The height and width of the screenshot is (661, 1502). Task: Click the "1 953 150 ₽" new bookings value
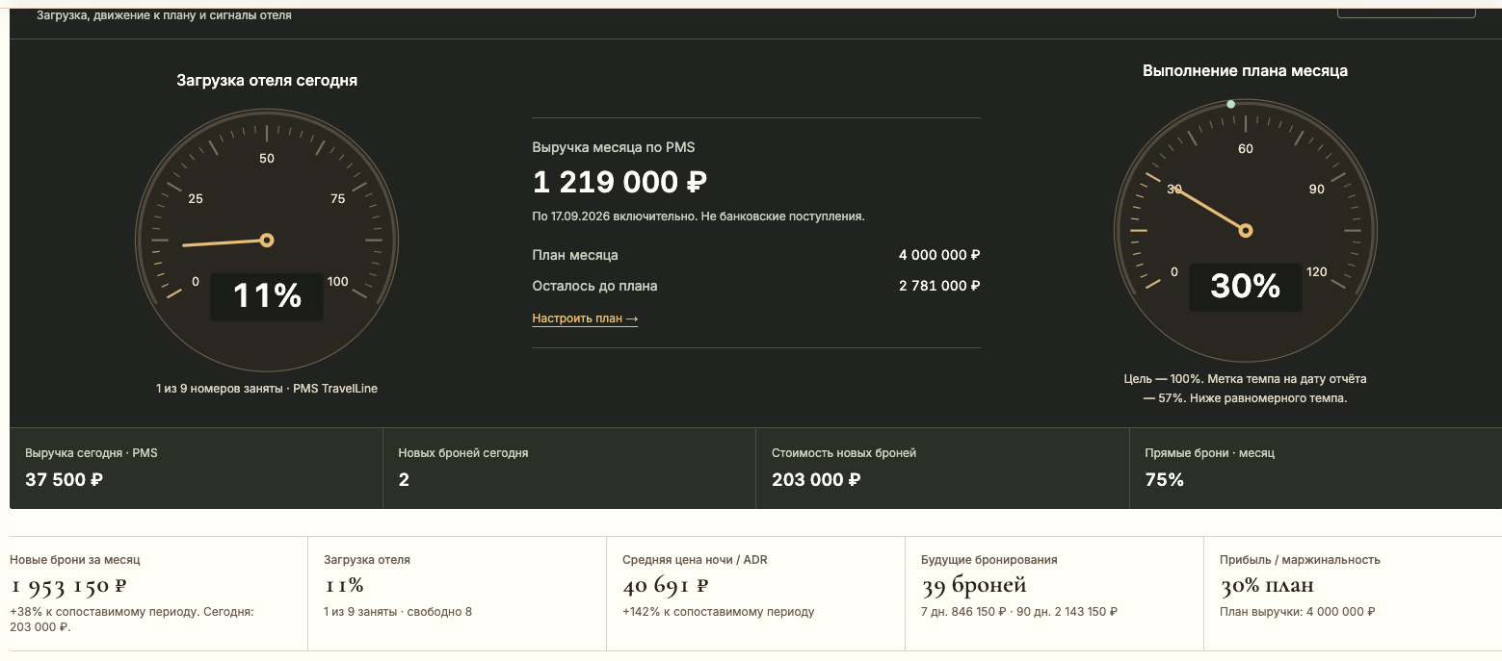coord(68,585)
